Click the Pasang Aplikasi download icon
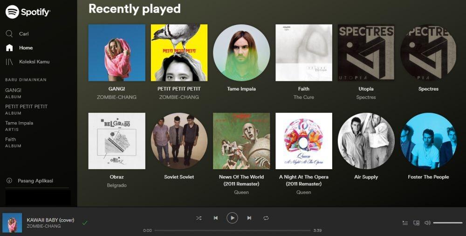The height and width of the screenshot is (236, 466). (x=9, y=181)
